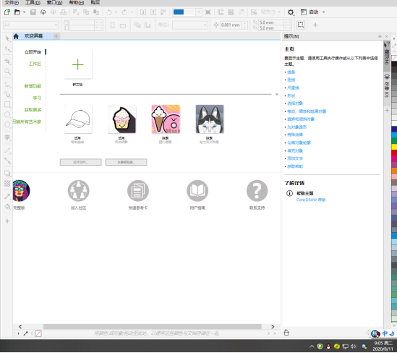Screen dimensions: 397x353
Task: Open the 文件(F) menu
Action: [x=12, y=3]
